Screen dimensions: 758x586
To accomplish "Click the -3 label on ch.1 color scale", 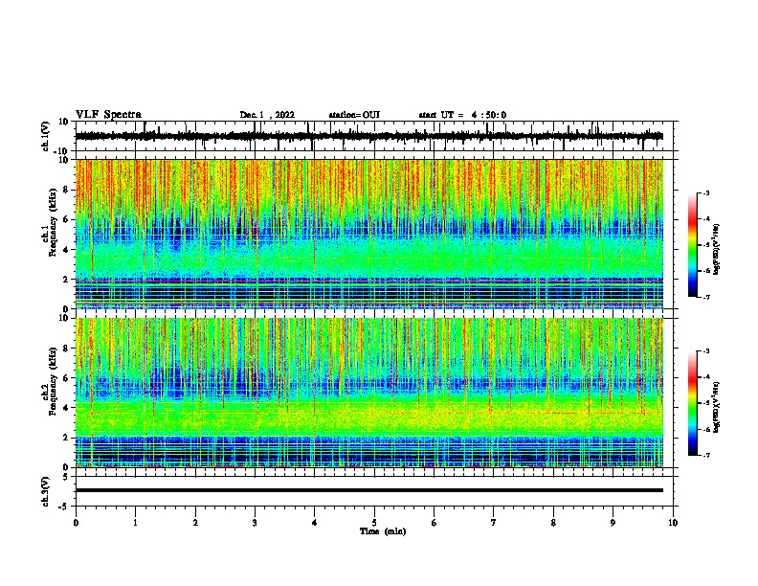I will coord(705,192).
